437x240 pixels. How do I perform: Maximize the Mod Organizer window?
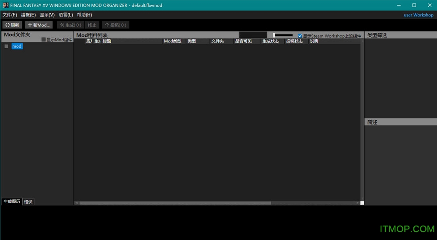click(x=414, y=5)
